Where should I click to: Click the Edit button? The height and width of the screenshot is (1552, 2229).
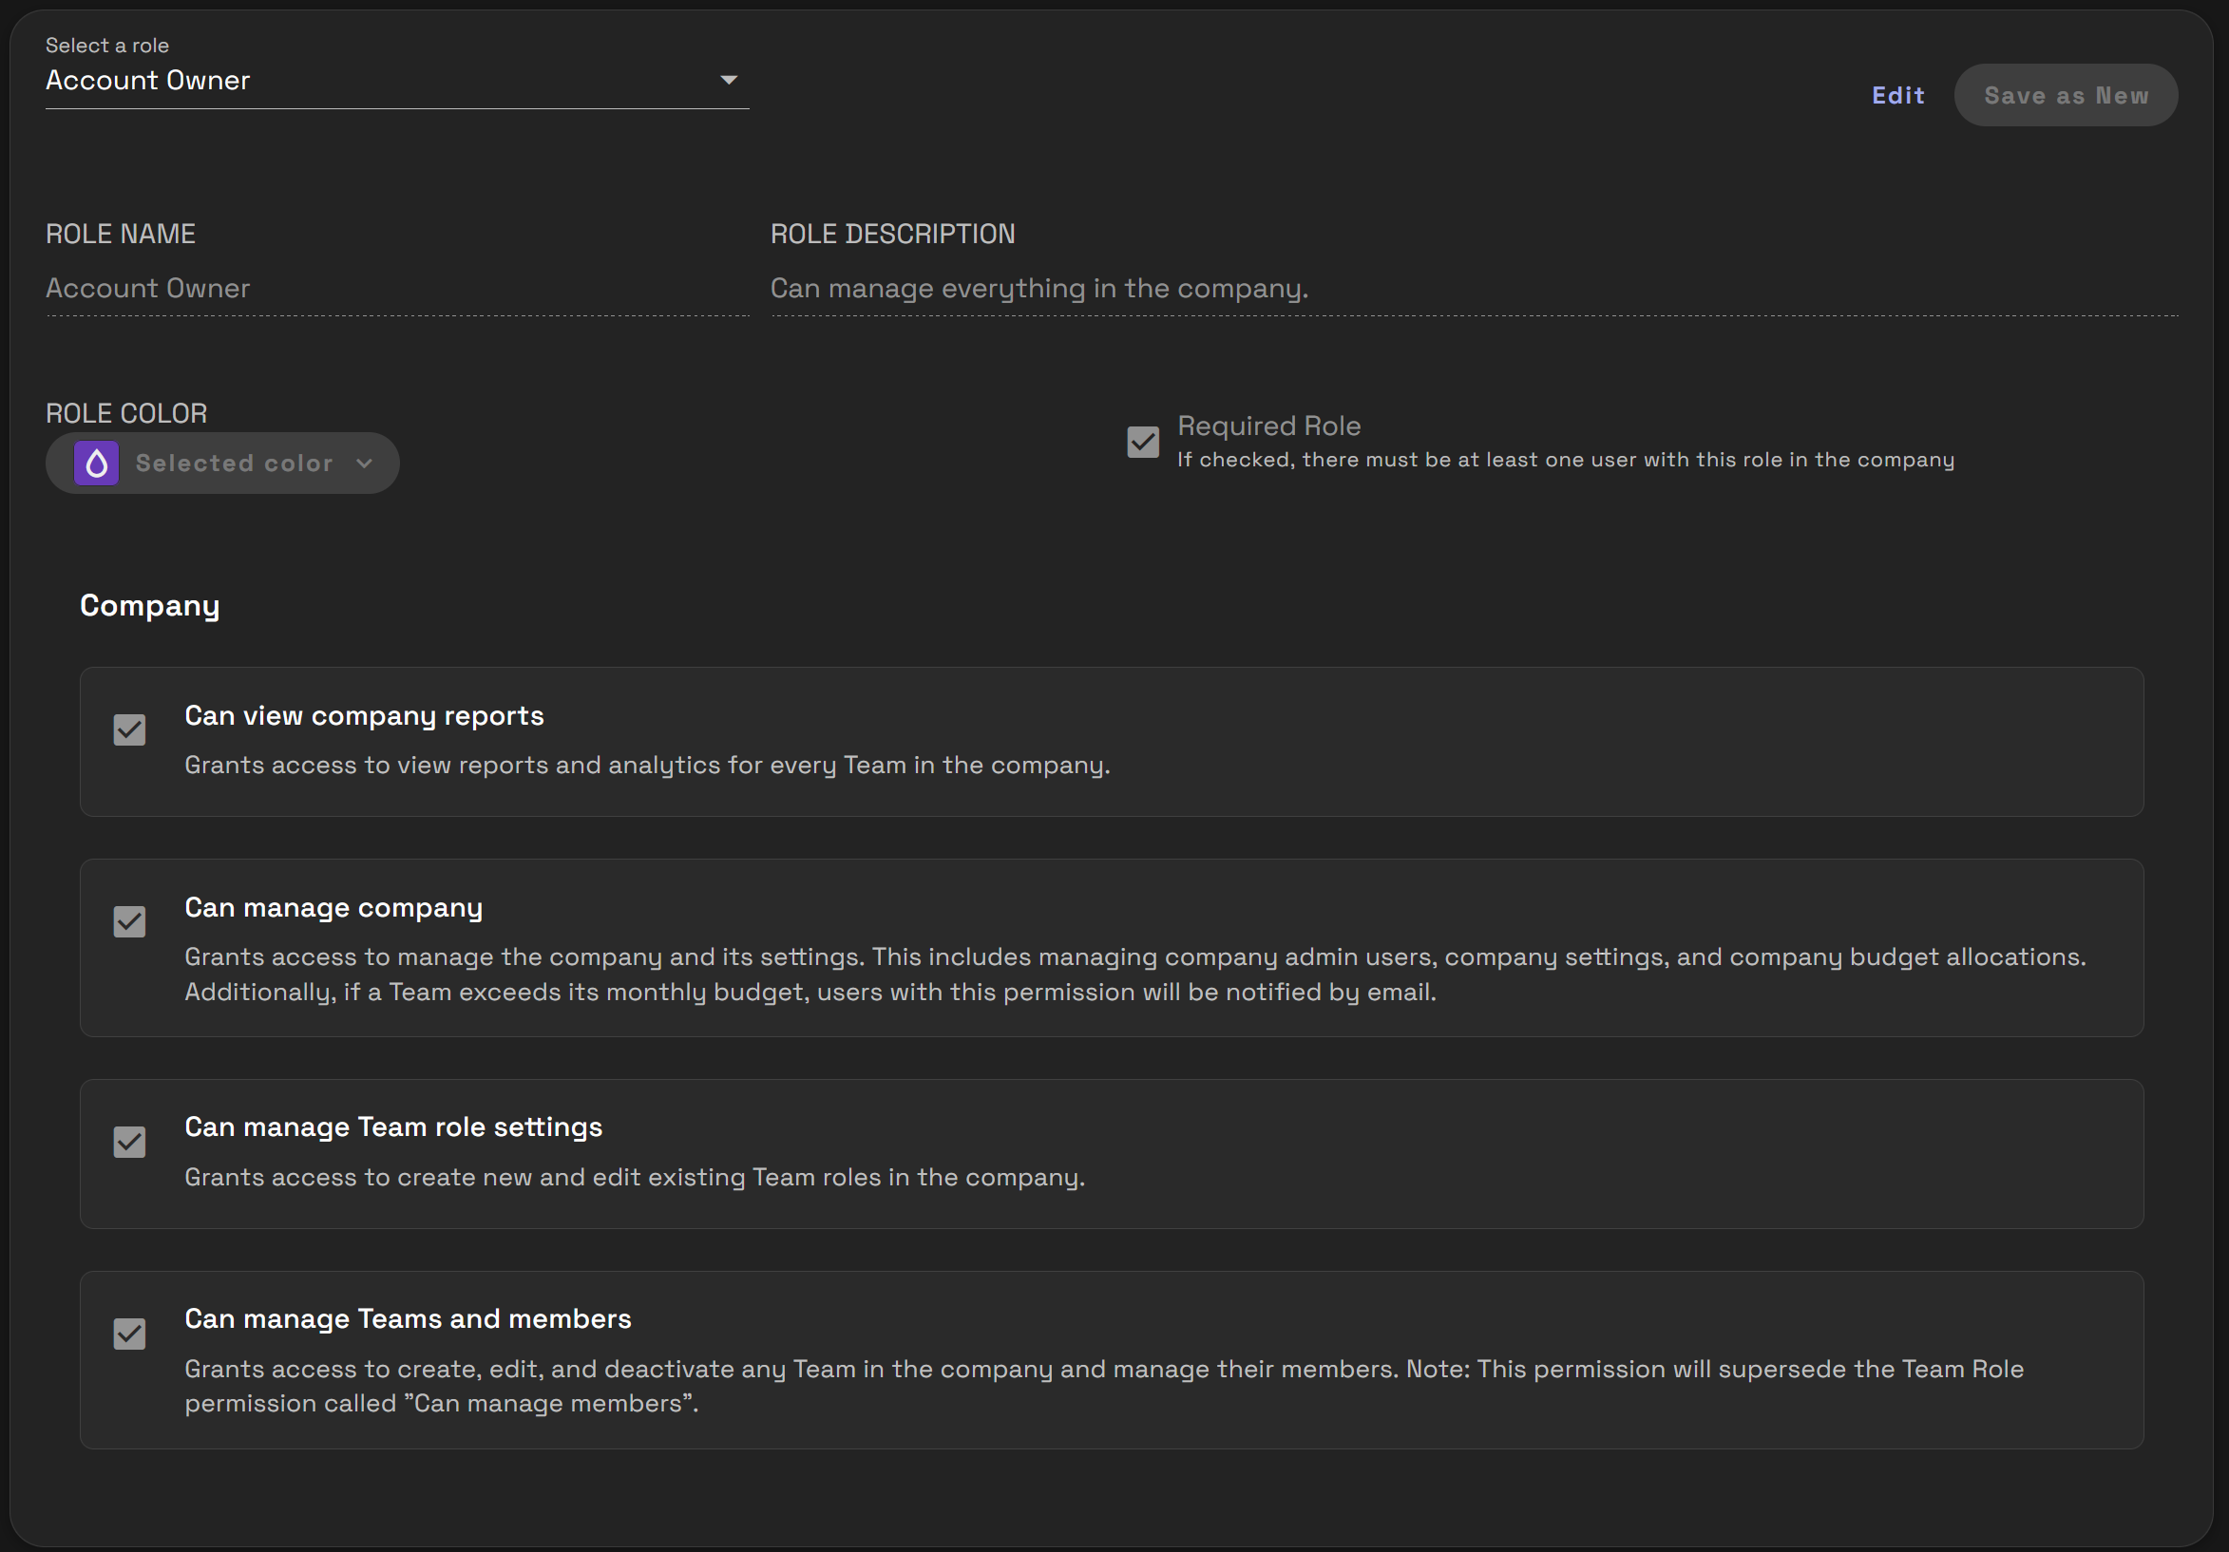click(1898, 95)
